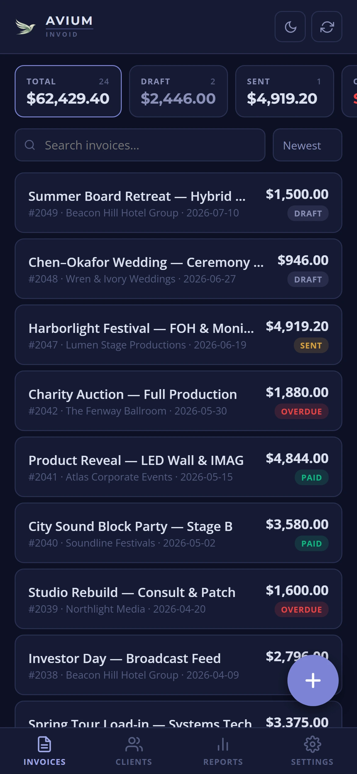Tap the floating plus button to add an invoice
Screen dimensions: 357x774
[313, 680]
